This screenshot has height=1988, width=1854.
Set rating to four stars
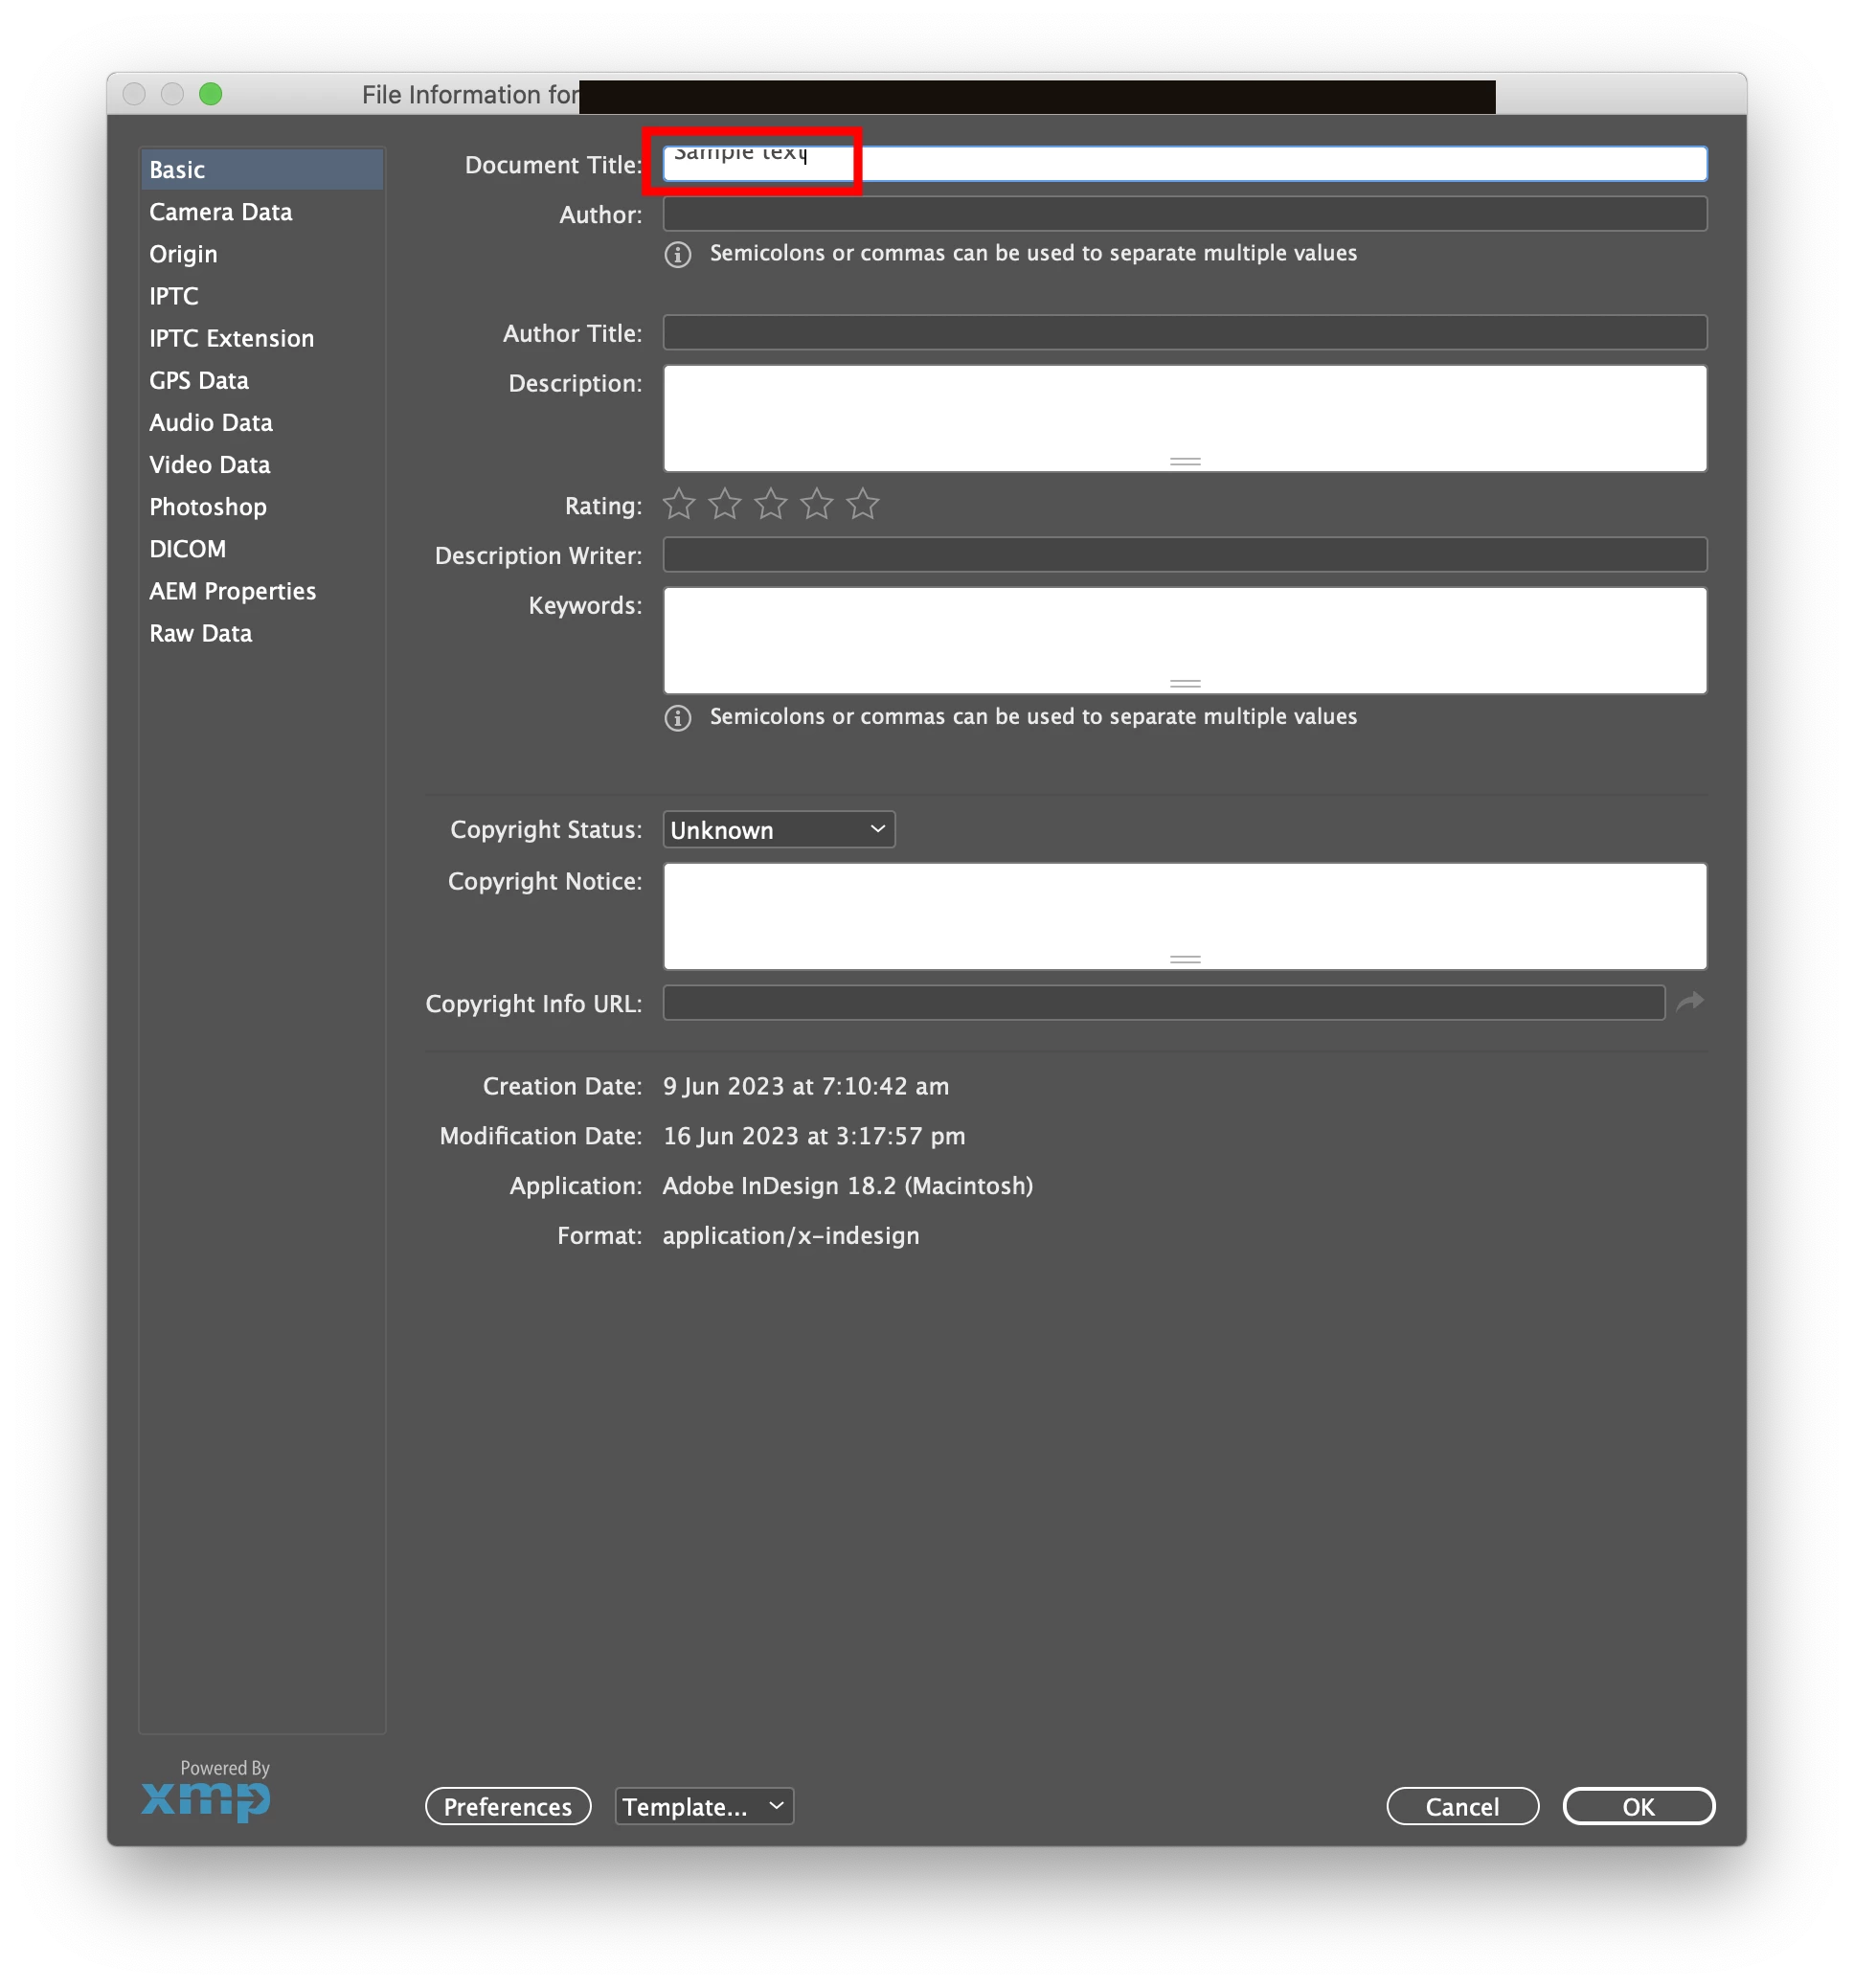coord(817,504)
